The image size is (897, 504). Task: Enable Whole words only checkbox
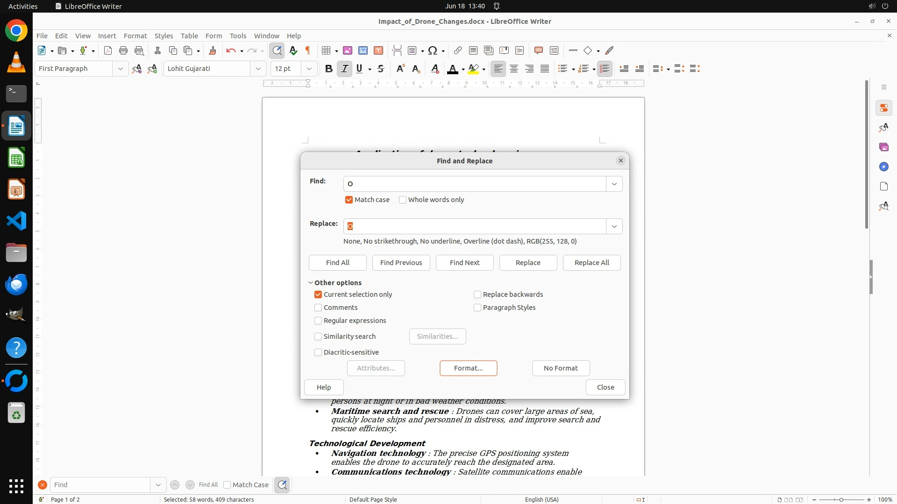(403, 200)
